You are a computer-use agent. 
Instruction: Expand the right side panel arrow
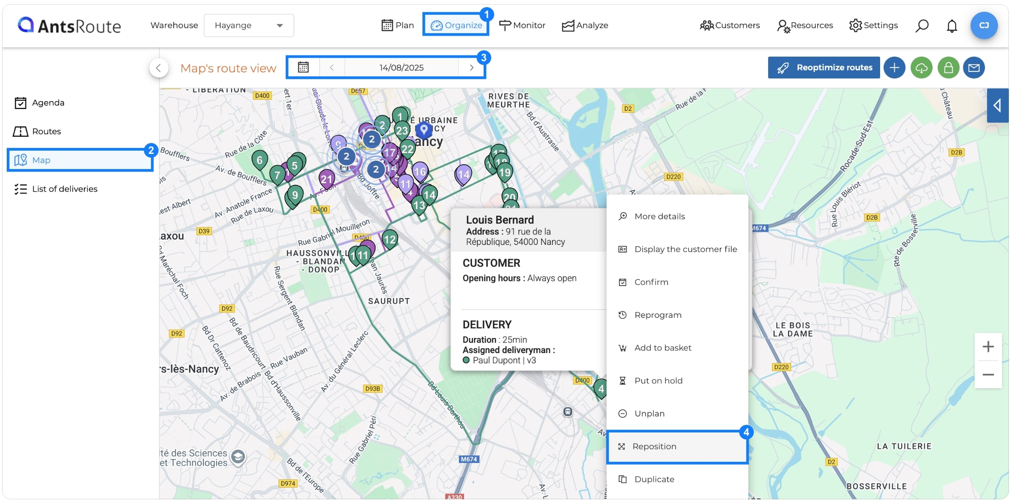point(997,105)
